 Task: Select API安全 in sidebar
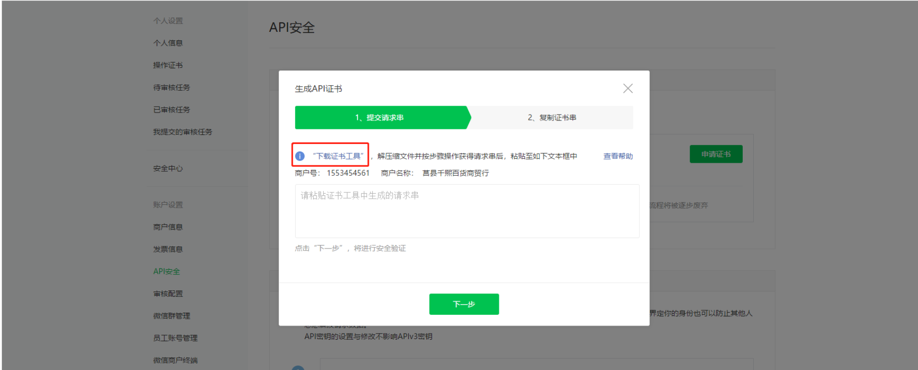click(x=167, y=271)
